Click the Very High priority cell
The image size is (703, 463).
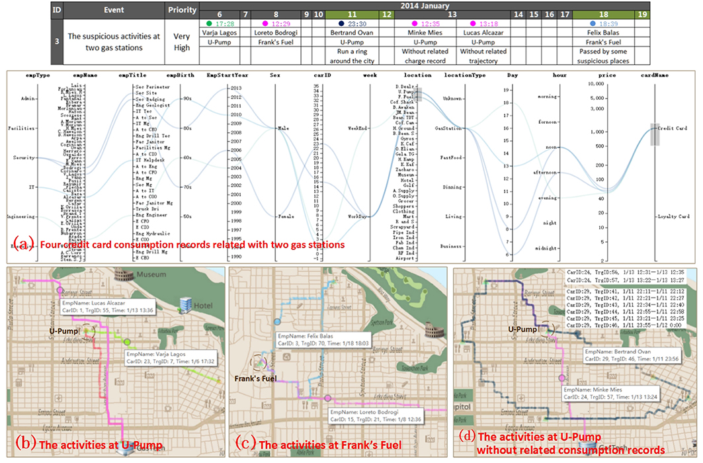(182, 42)
